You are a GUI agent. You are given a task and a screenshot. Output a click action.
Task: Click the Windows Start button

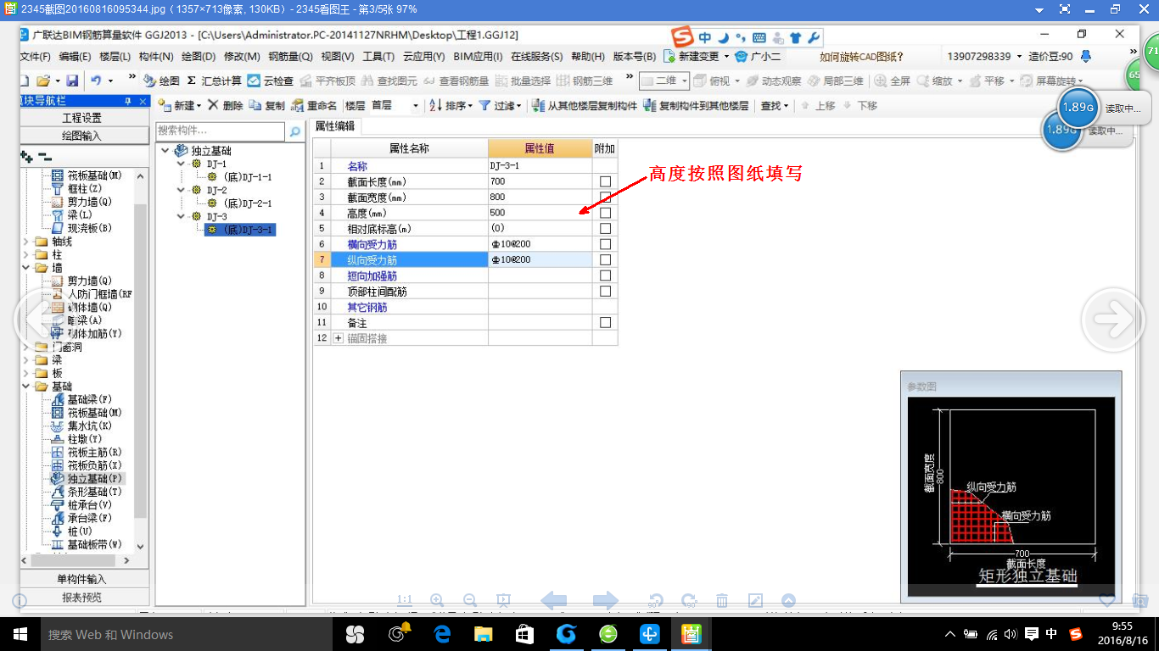click(19, 634)
